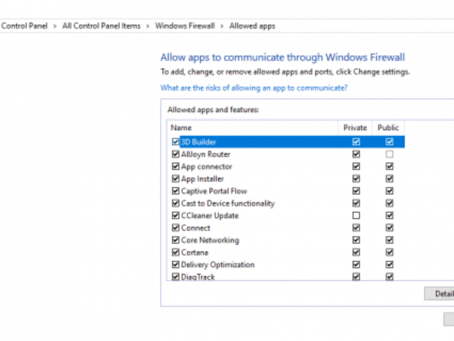Viewport: 454px width, 341px height.
Task: Select the Cast to Device functionality row
Action: tap(228, 203)
